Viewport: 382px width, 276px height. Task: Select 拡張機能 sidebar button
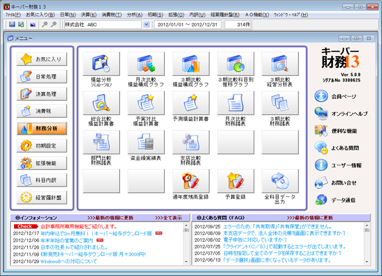coord(41,163)
